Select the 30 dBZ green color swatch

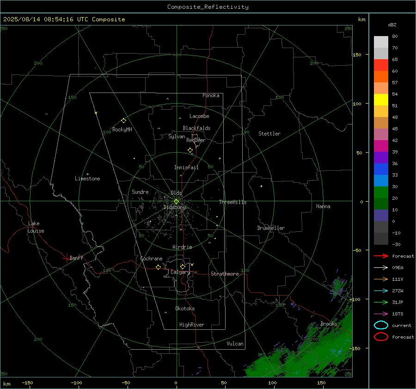(x=381, y=192)
